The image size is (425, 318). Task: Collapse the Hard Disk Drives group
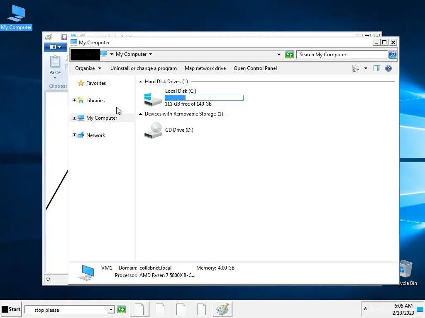(x=140, y=82)
